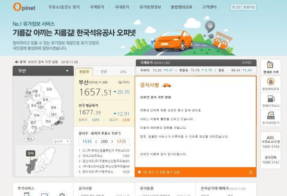Viewport: 287px width, 196px height.
Task: Select the 휘발유 tab
Action: 84,71
